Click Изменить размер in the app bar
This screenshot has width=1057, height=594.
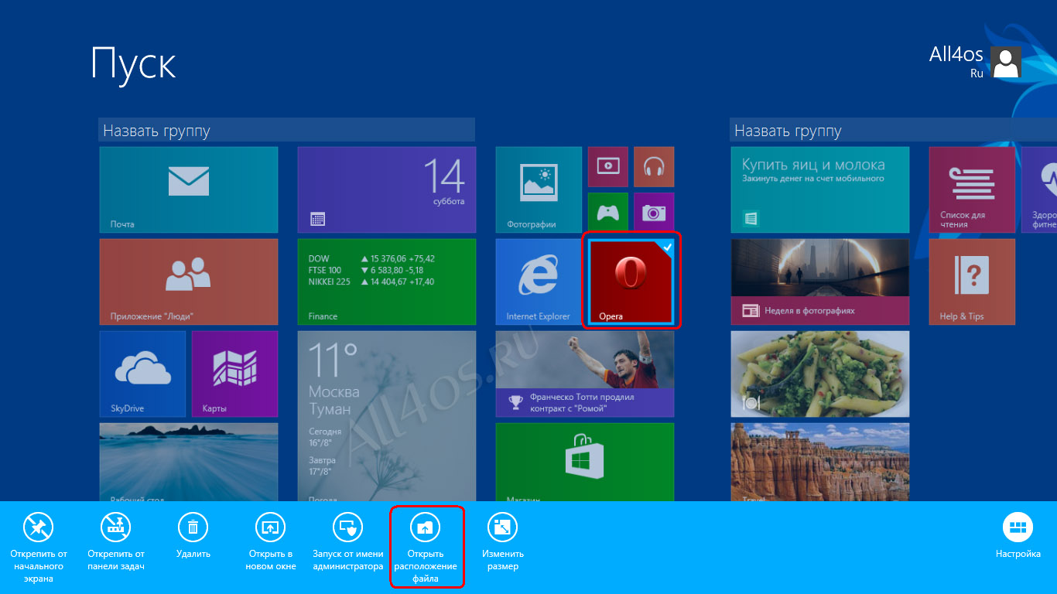(x=503, y=541)
